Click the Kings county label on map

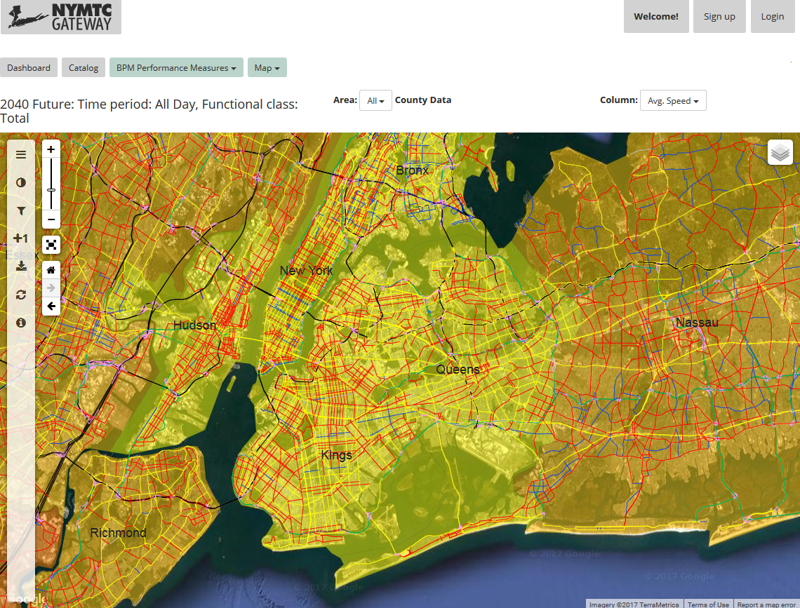click(337, 455)
